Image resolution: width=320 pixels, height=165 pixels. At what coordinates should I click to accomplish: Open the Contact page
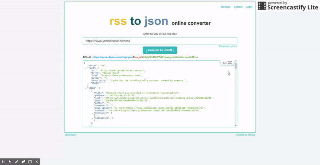coord(238,7)
